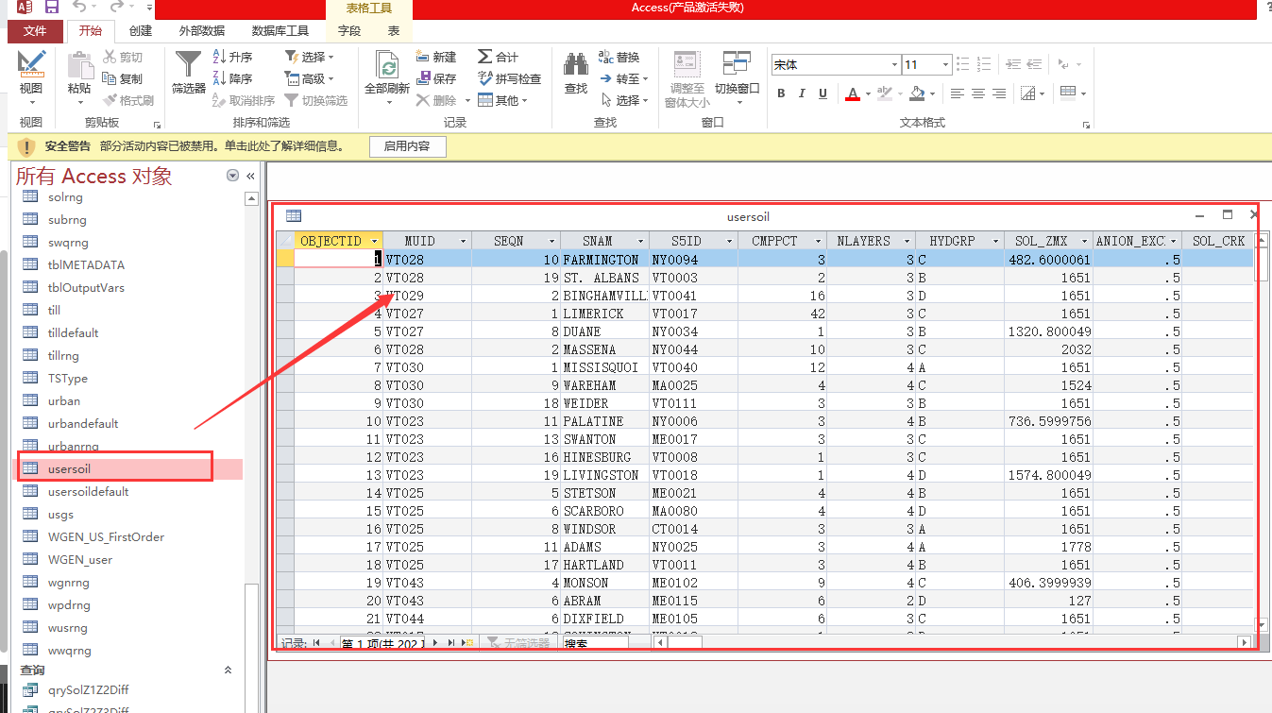Click 新建 (New record)
Viewport: 1272px width, 713px height.
pos(436,57)
